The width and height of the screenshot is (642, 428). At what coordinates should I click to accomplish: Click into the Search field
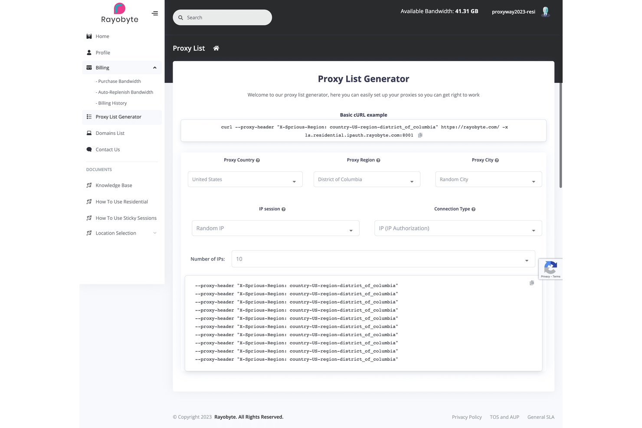click(x=223, y=17)
